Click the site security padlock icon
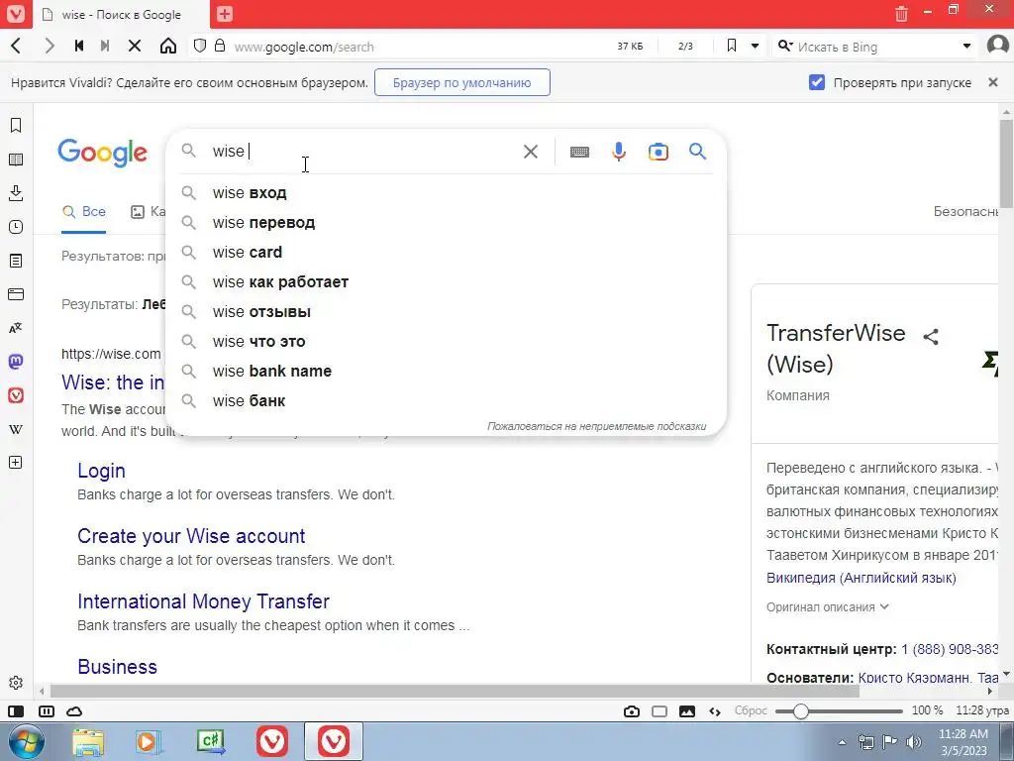Screen dimensions: 1014x761 pyautogui.click(x=220, y=46)
